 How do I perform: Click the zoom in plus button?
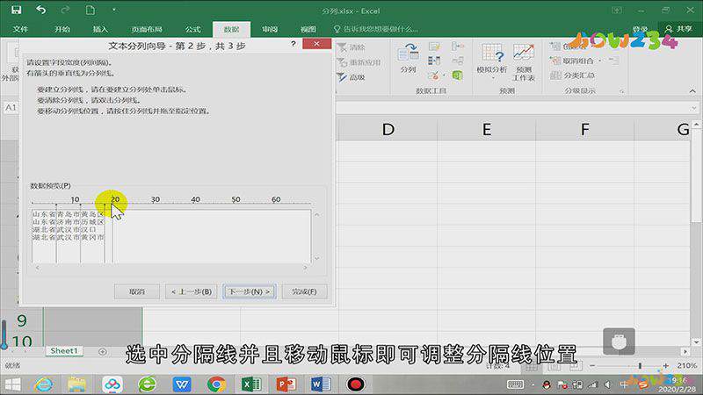click(666, 366)
